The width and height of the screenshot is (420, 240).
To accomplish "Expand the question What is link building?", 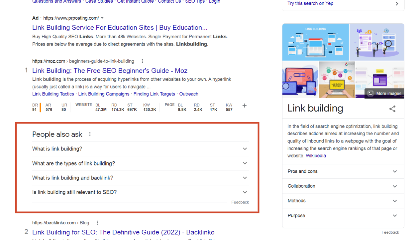I will click(x=245, y=149).
